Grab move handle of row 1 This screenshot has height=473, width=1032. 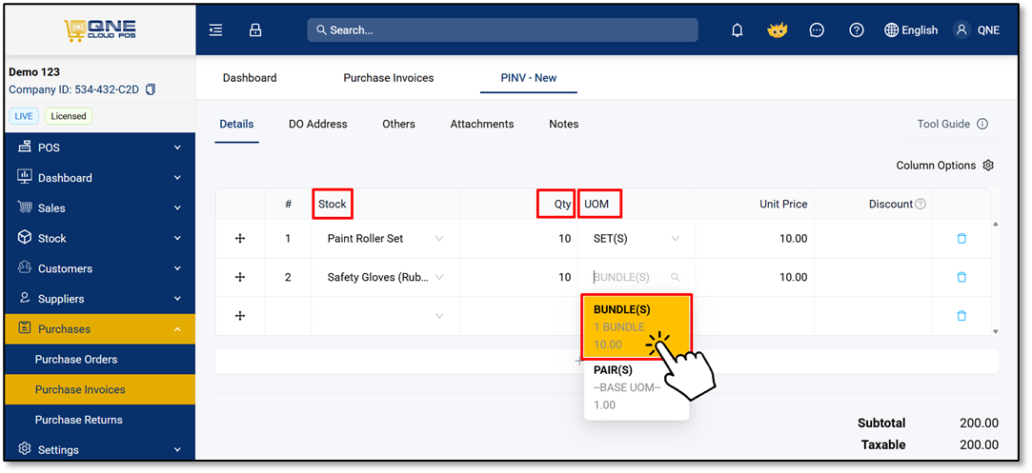click(240, 239)
